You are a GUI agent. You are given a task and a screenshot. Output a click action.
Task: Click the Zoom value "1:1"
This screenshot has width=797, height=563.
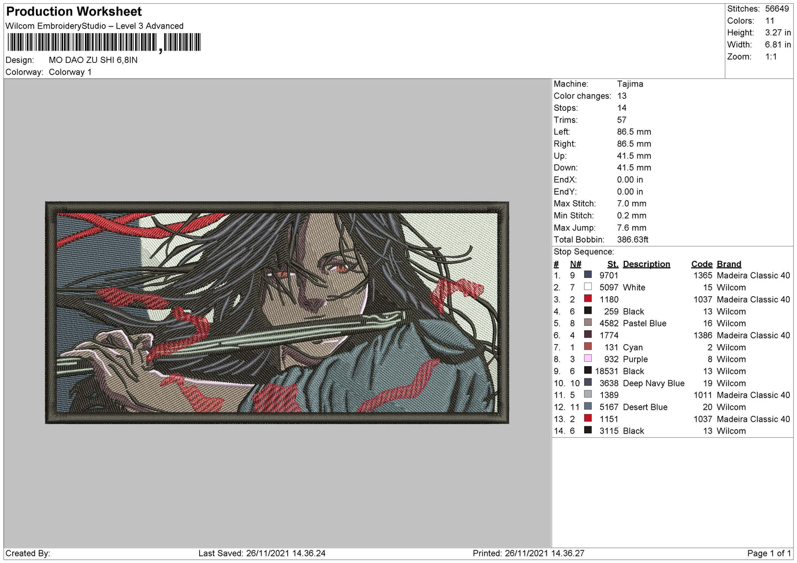pyautogui.click(x=771, y=57)
